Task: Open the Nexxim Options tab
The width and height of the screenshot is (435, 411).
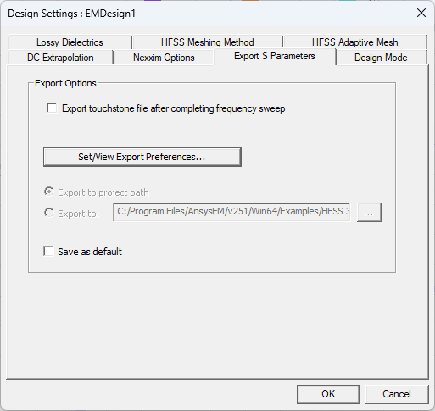Action: point(164,58)
